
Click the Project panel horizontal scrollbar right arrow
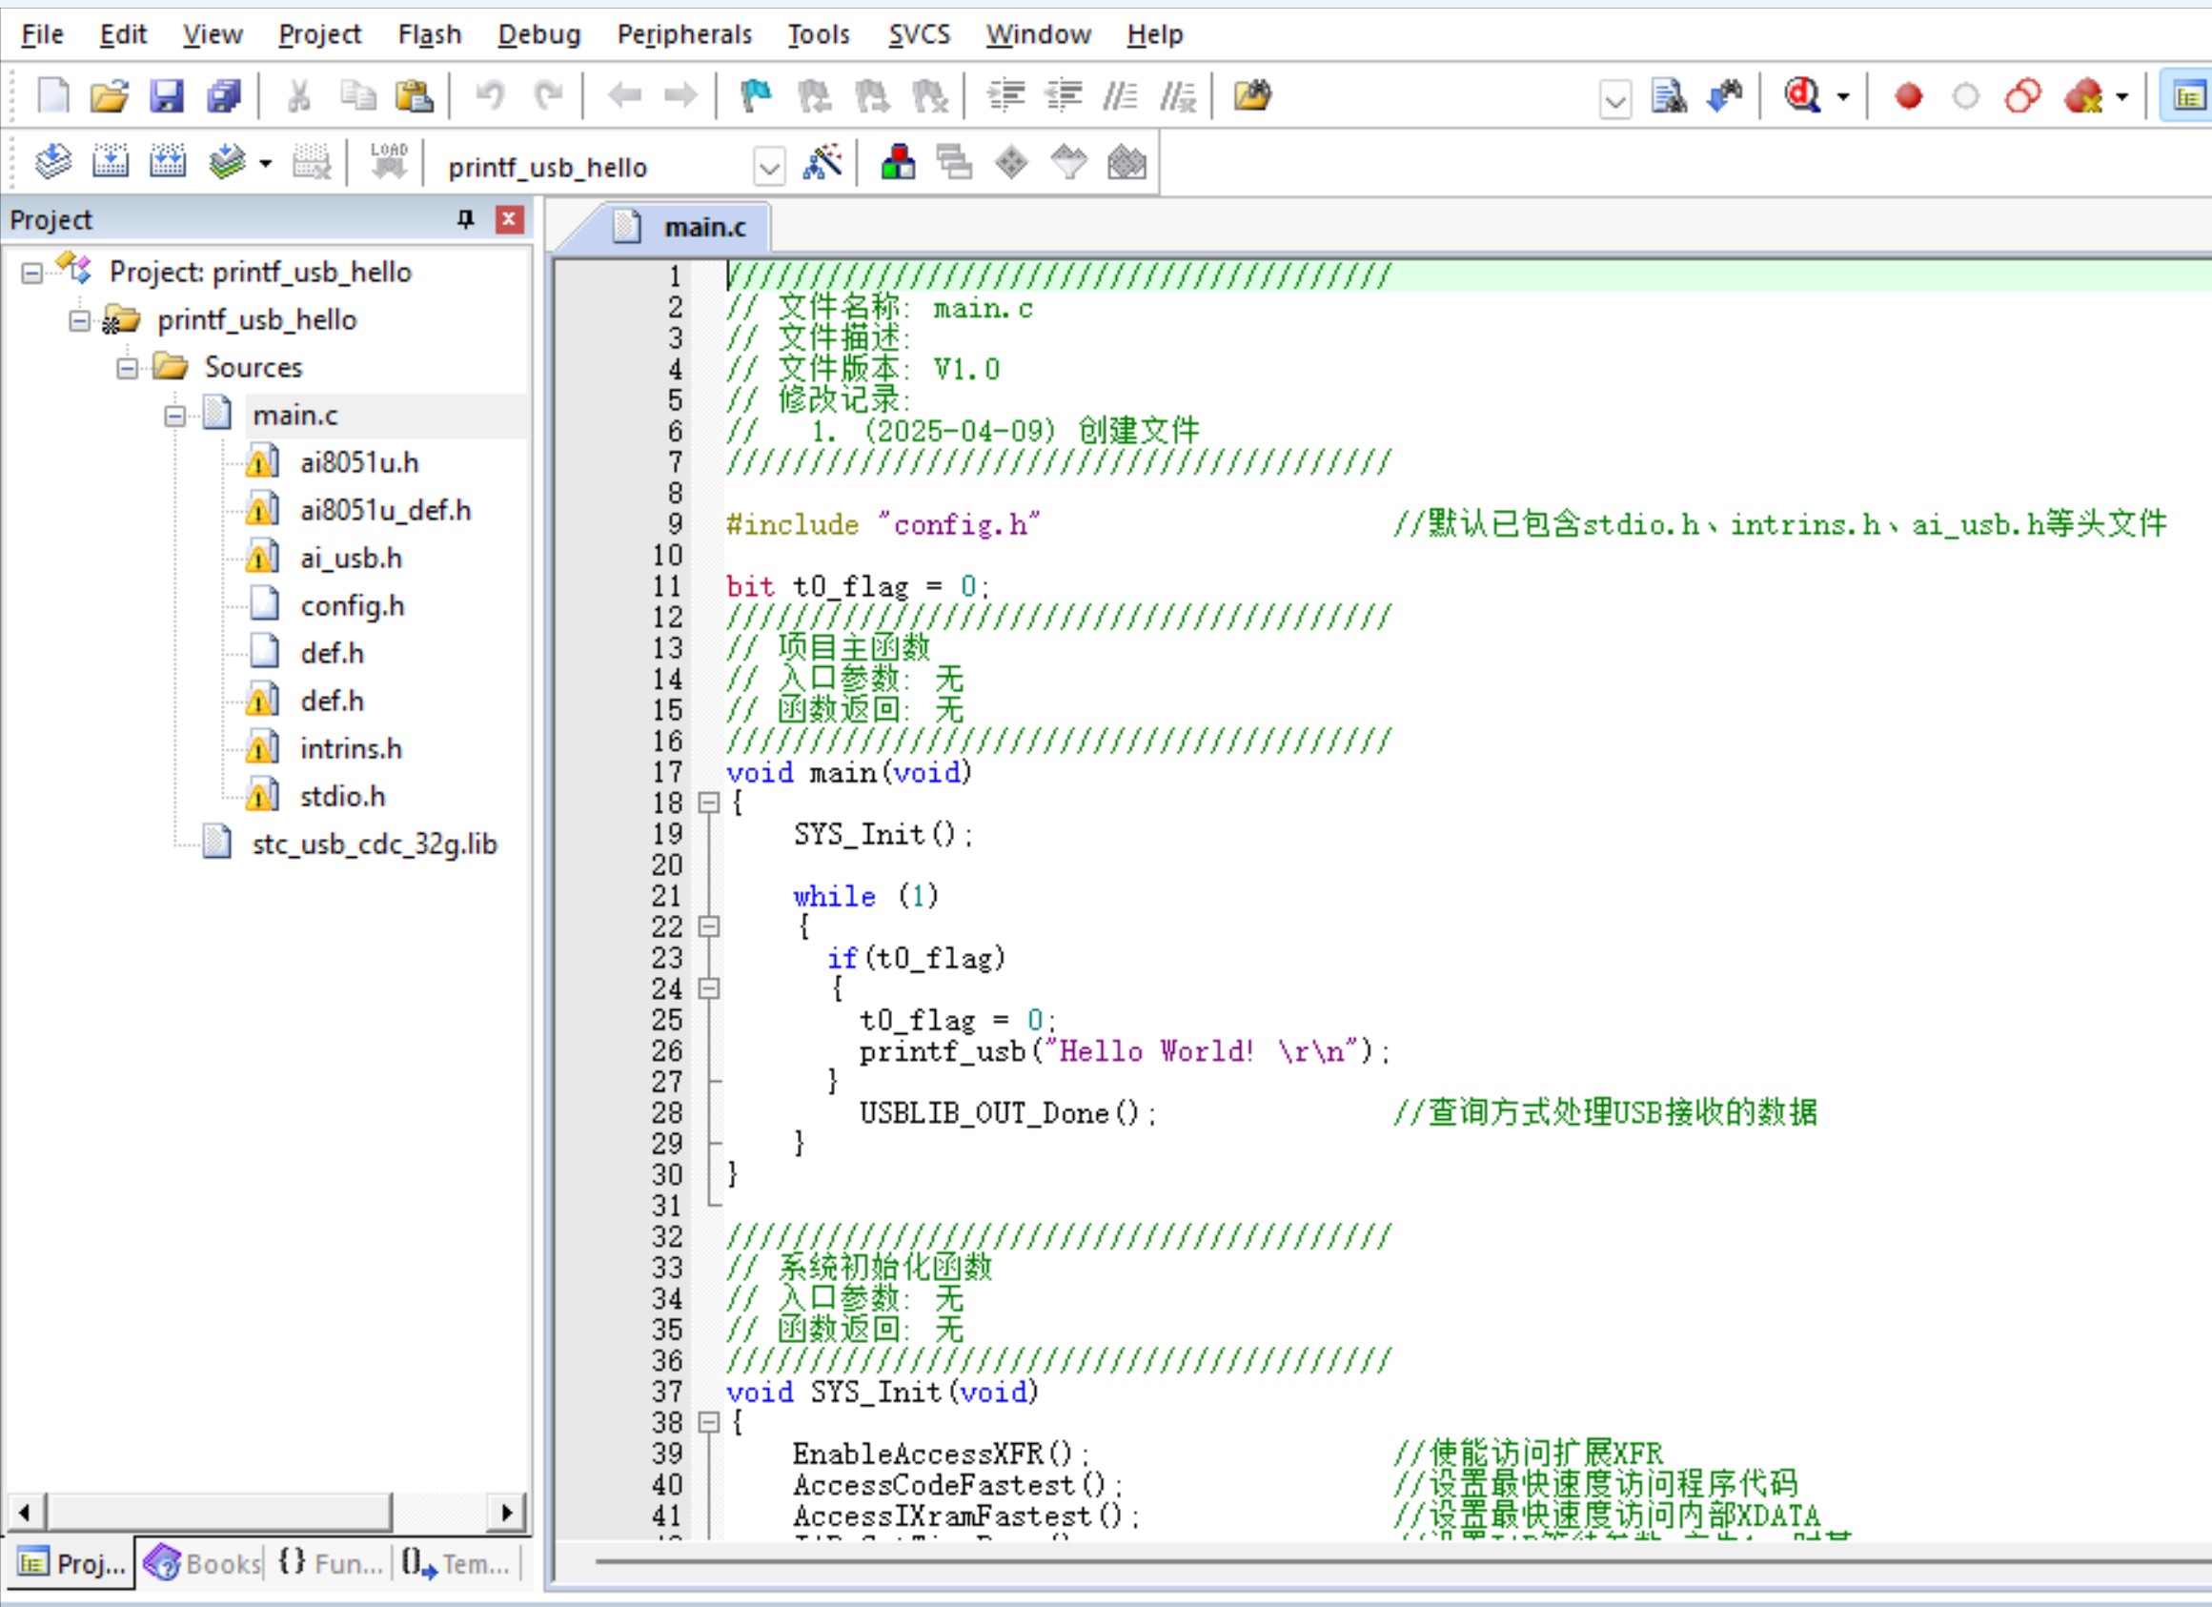(x=506, y=1513)
